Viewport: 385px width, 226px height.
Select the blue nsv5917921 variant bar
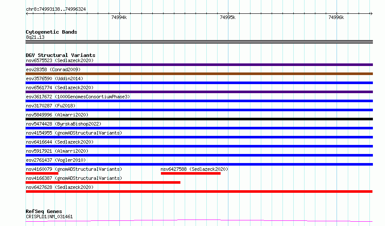tap(199, 155)
